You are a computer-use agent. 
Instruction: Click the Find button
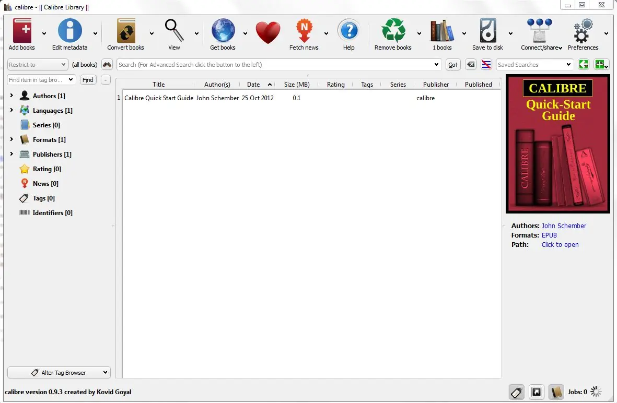88,80
